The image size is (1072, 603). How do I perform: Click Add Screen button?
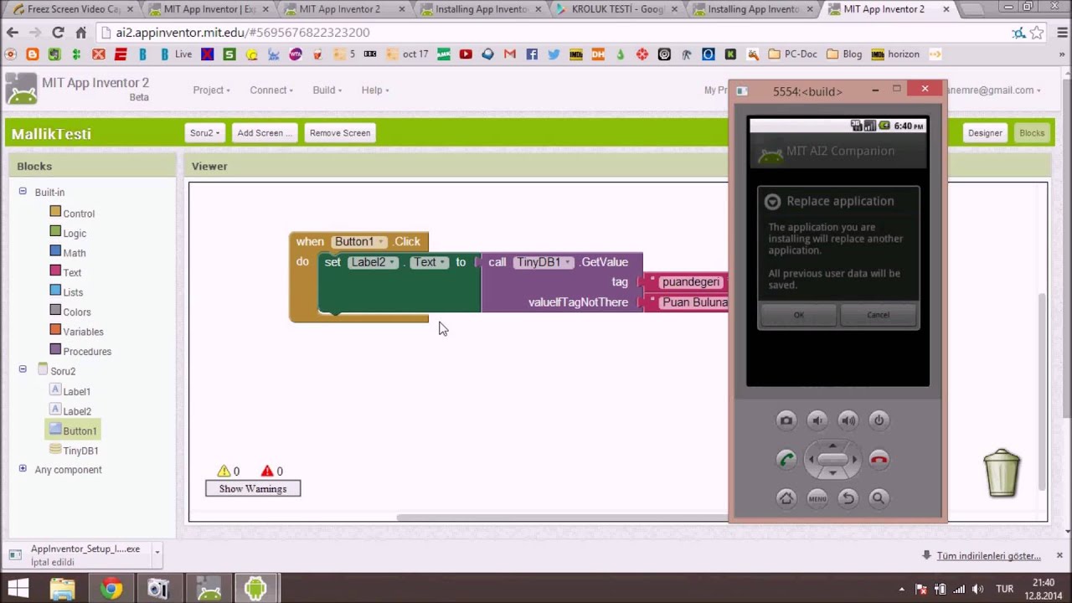click(264, 132)
